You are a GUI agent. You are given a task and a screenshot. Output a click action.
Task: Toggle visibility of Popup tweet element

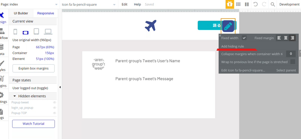tap(54, 102)
